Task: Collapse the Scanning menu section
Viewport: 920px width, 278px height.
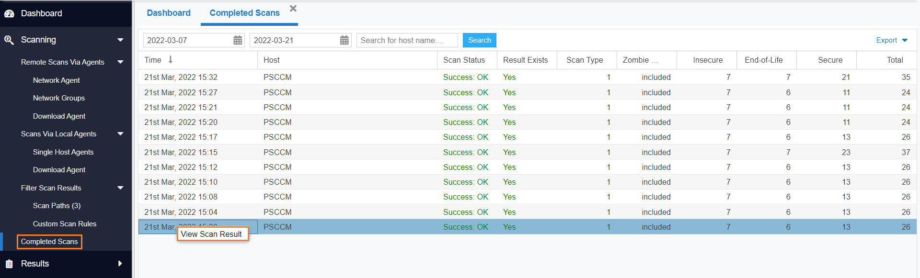Action: [x=120, y=40]
